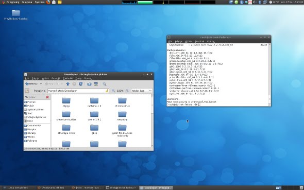Click the search magnifier toolbar icon
This screenshot has width=304, height=190.
point(105,84)
